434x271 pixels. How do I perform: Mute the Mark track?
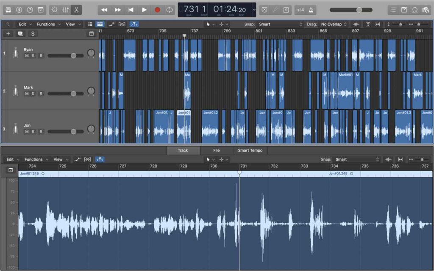[x=27, y=94]
